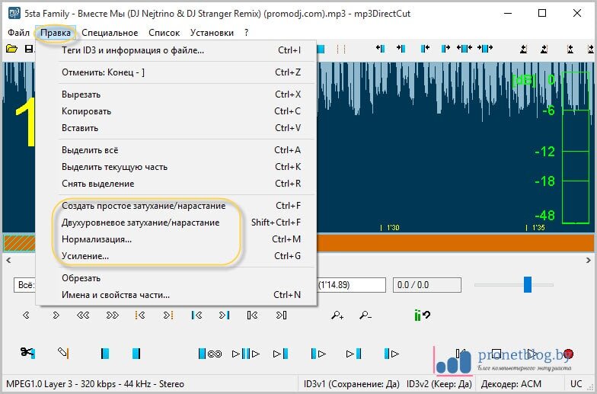Open Нормализация... dialog

coord(176,239)
